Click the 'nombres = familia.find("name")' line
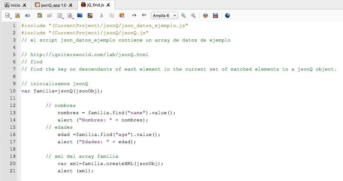Viewport: 343px width, 181px height. tap(117, 113)
